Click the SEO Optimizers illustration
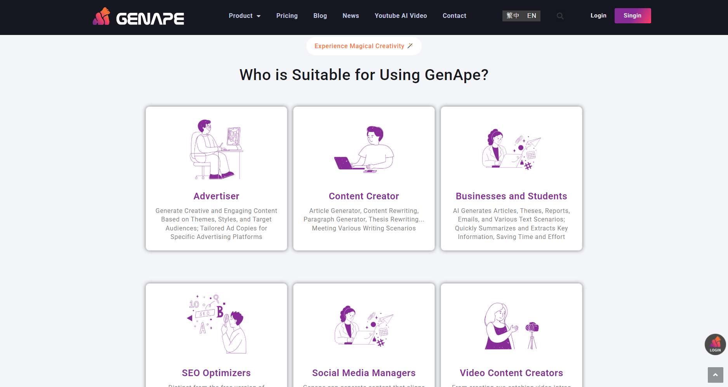This screenshot has height=387, width=728. point(216,324)
